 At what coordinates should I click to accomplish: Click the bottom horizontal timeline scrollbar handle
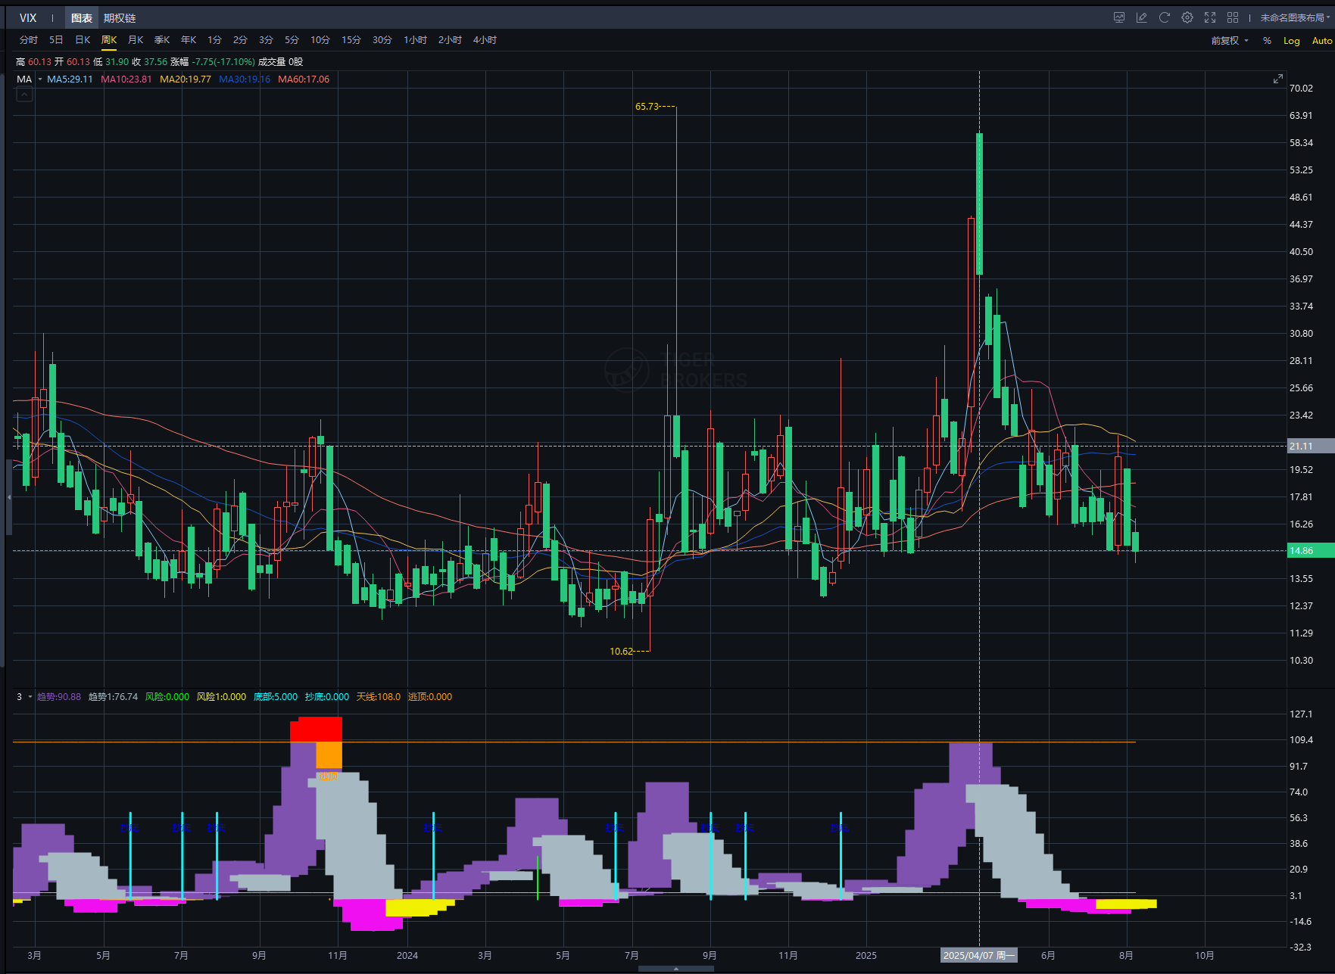tap(675, 969)
